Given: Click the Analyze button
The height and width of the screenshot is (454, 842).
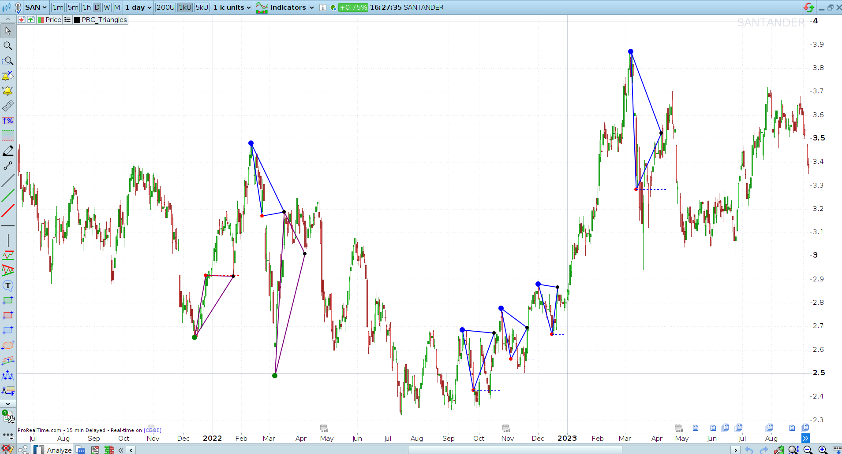Looking at the screenshot, I should pyautogui.click(x=53, y=450).
